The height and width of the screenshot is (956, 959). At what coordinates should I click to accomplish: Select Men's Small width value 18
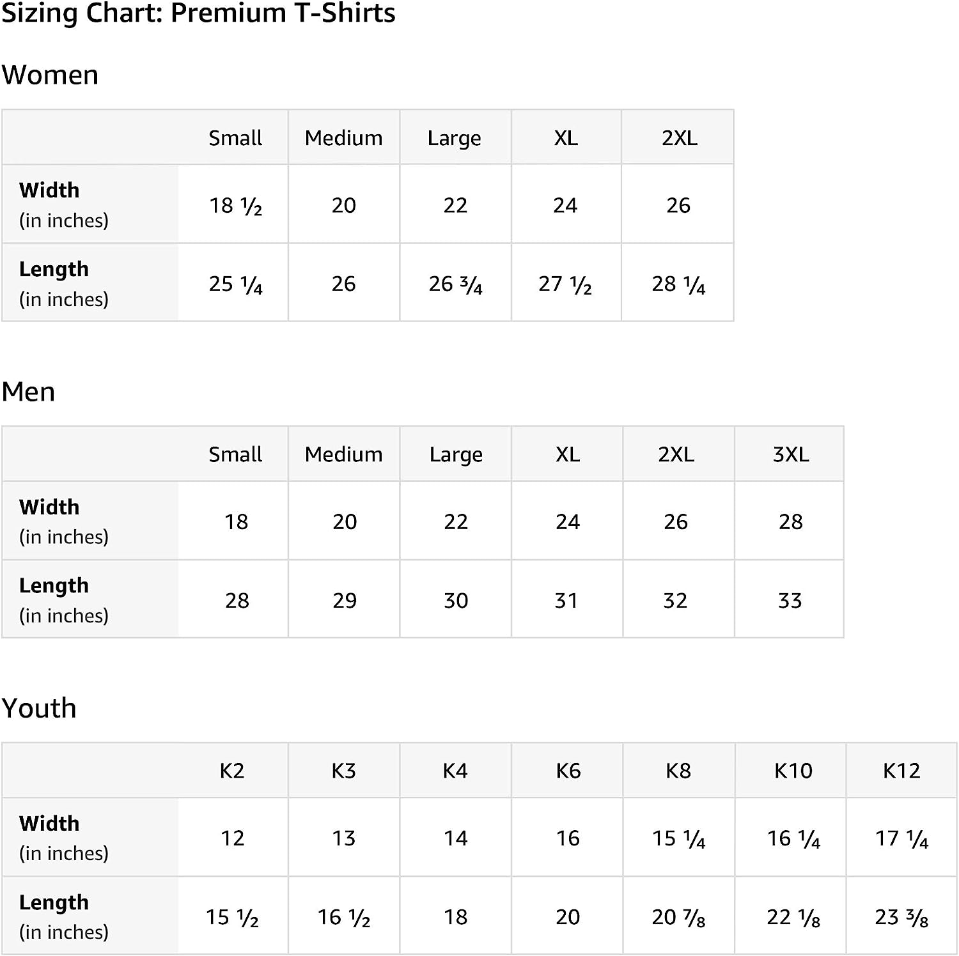(x=236, y=522)
